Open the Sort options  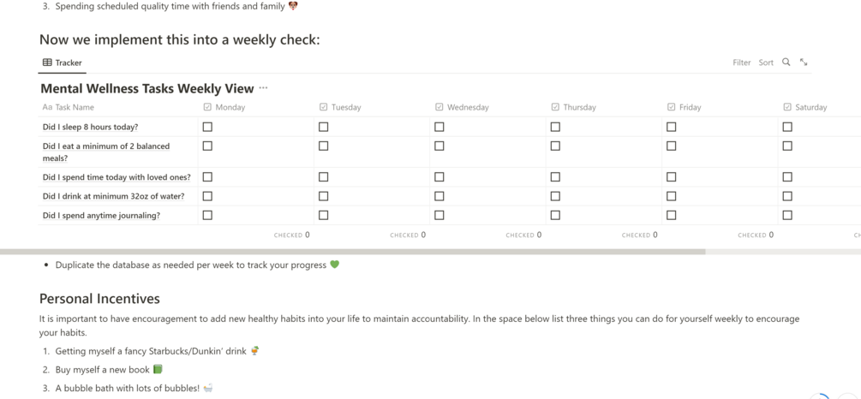tap(766, 63)
